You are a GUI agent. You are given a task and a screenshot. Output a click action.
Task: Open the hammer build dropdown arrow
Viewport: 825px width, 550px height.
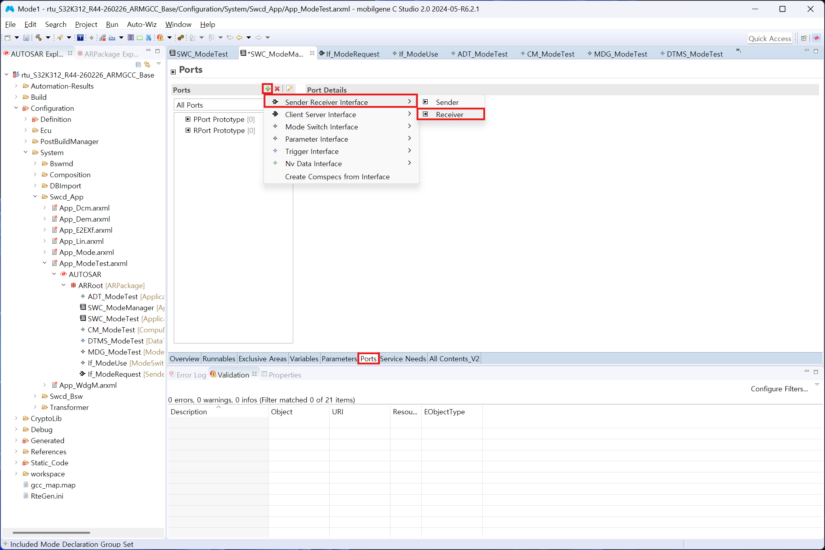(48, 38)
